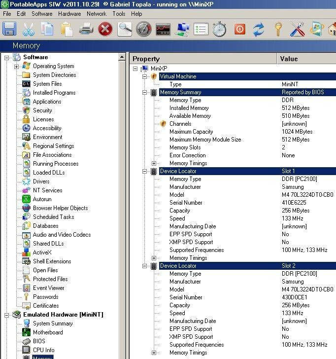Click the red X stop toolbar icon
336x359 pixels.
click(105, 29)
